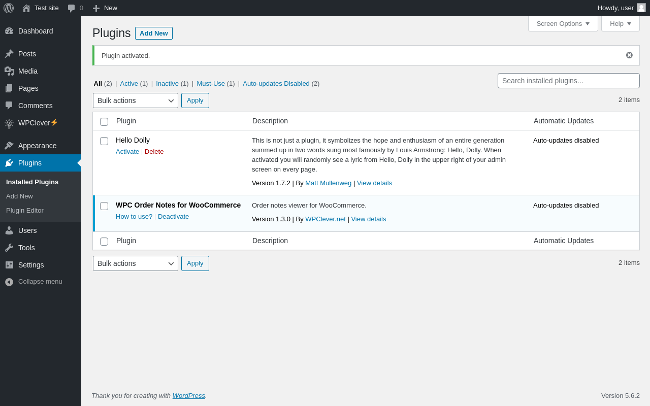View details for WPC Order Notes
This screenshot has height=406, width=650.
click(369, 219)
